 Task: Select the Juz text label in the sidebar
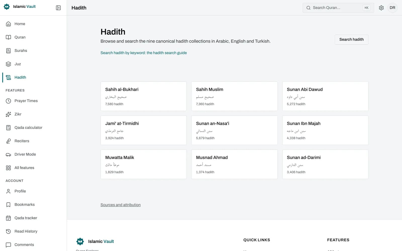click(x=18, y=64)
